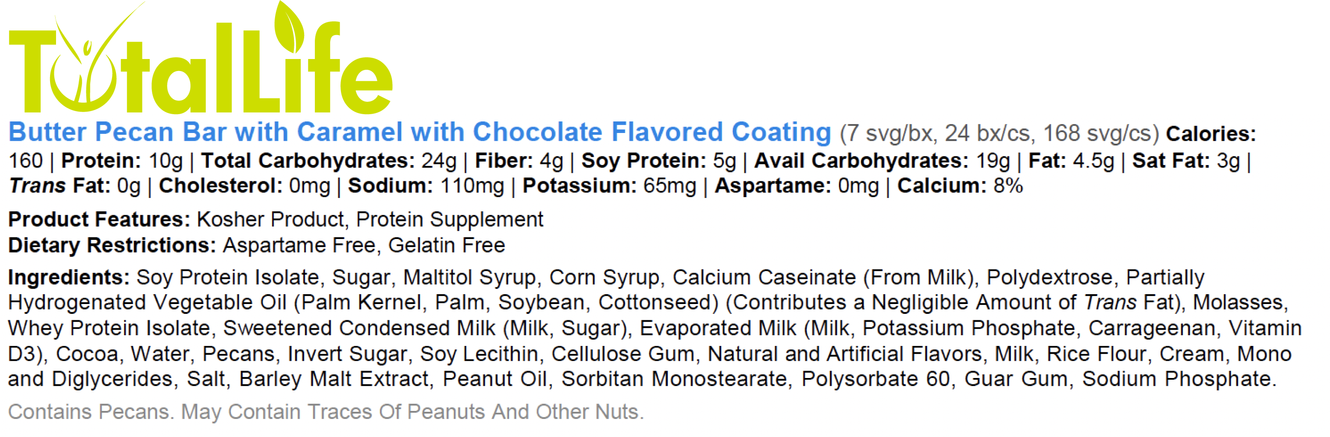
Task: Click the Contains Pecans allergen warning
Action: click(x=325, y=412)
